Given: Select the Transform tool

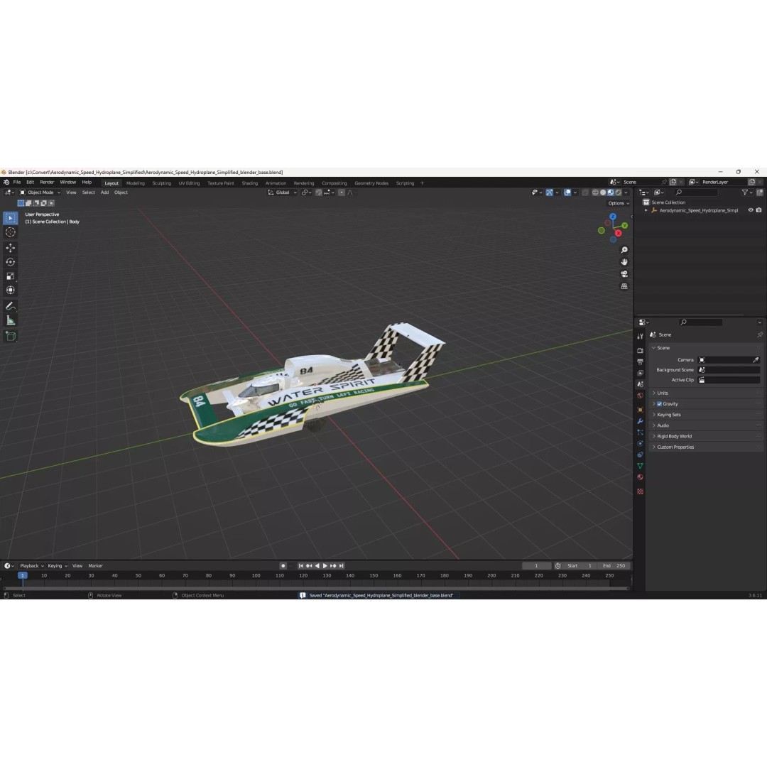Looking at the screenshot, I should point(10,290).
